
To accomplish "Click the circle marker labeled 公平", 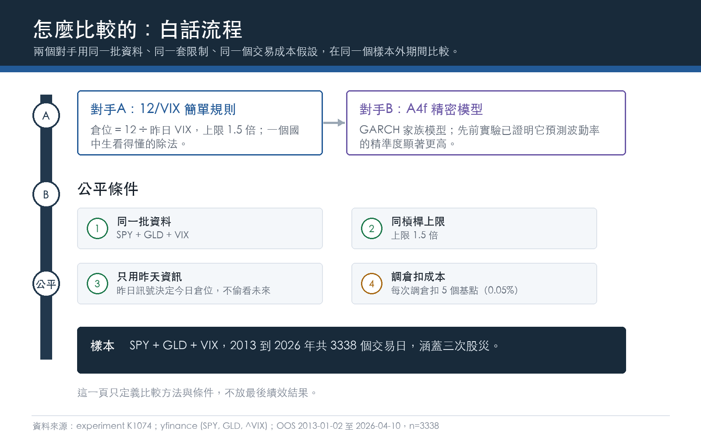I will pos(46,284).
